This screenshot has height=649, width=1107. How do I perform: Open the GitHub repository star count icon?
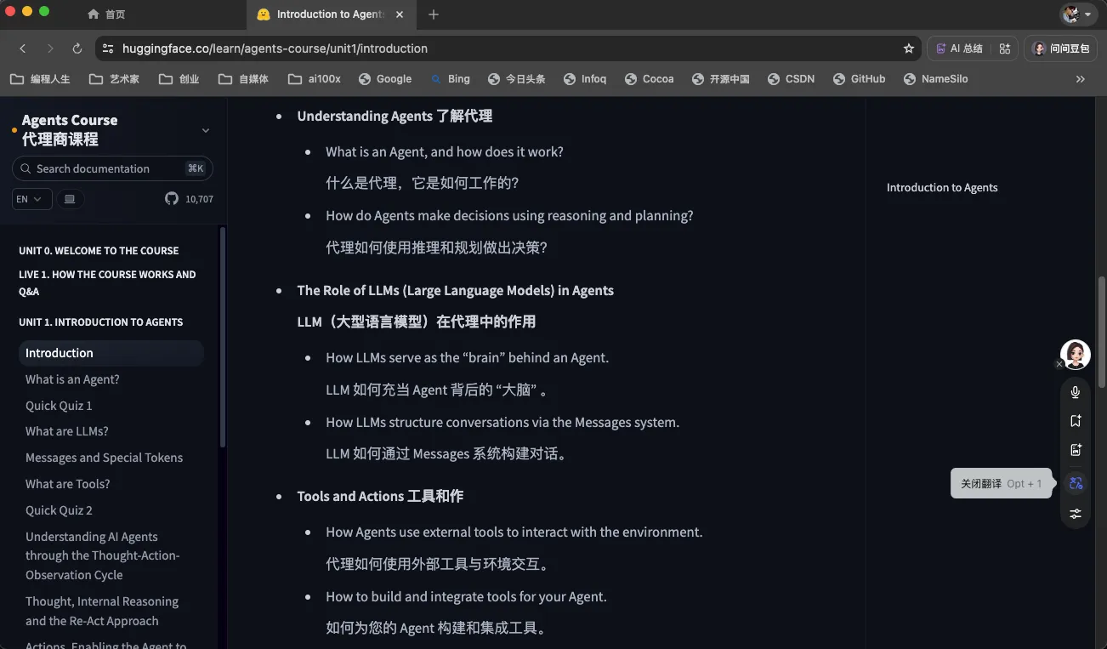(x=173, y=199)
